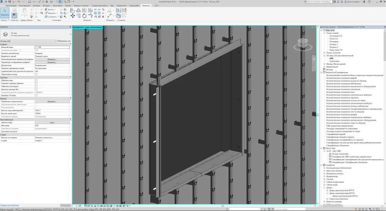Open the Аннотации ribbon tab
This screenshot has width=386, height=211.
click(57, 6)
